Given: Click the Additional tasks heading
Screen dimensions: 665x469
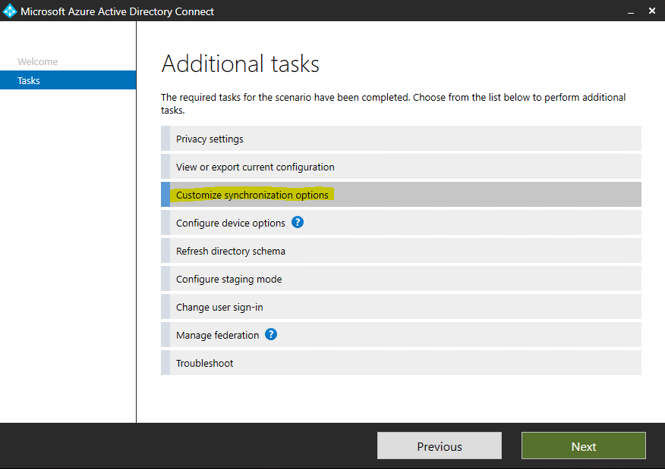Looking at the screenshot, I should click(x=240, y=64).
